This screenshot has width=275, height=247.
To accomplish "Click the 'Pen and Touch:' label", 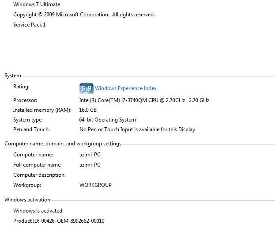I will pyautogui.click(x=32, y=129).
